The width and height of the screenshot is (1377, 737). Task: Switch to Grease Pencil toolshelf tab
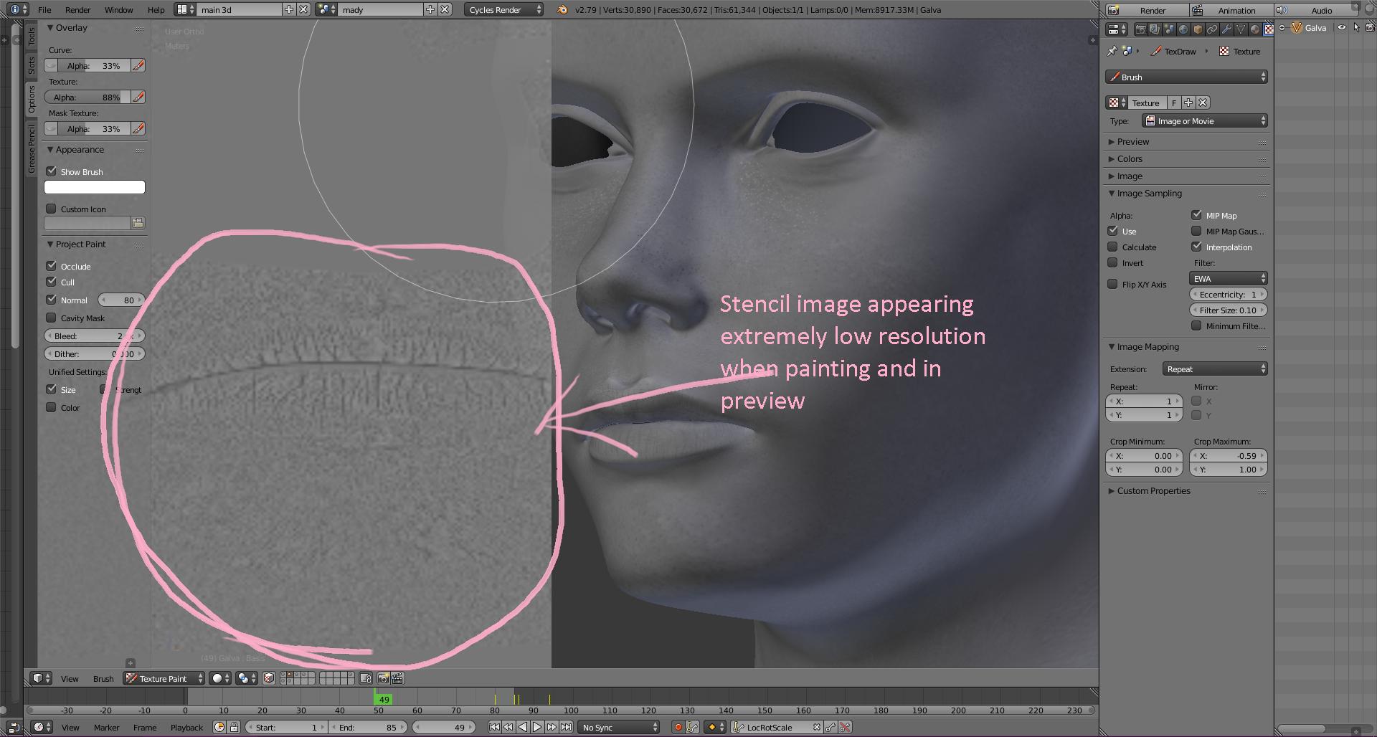(32, 148)
